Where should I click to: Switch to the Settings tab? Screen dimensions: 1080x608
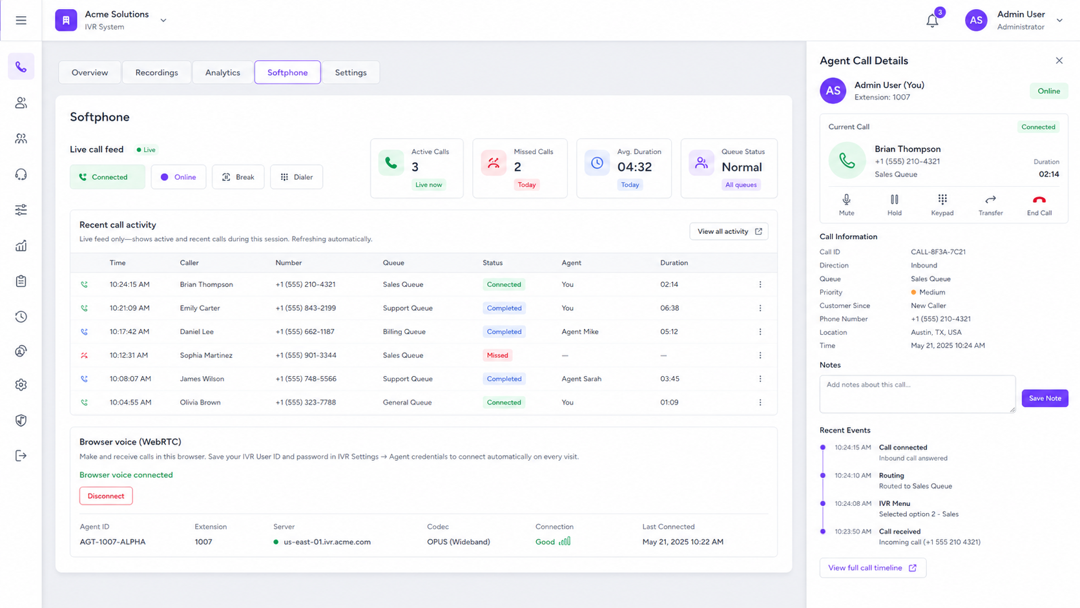(351, 72)
